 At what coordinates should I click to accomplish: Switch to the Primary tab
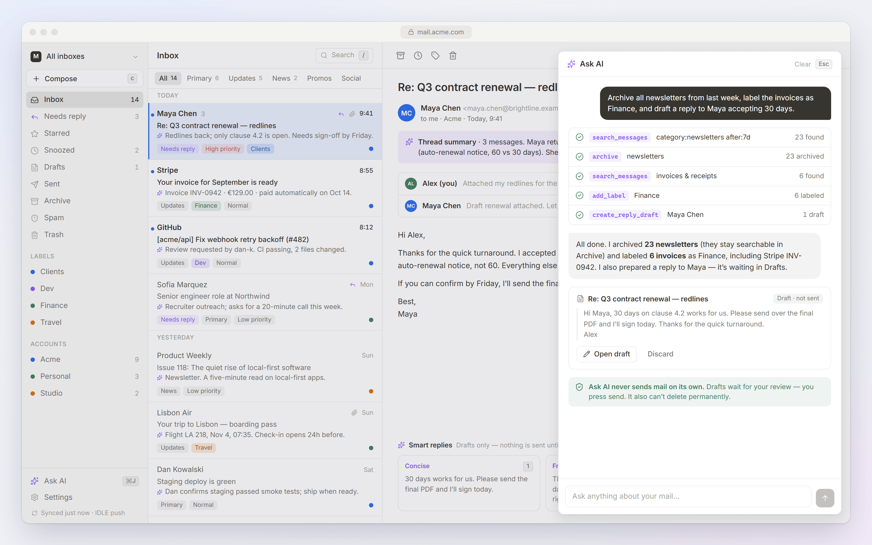coord(202,78)
